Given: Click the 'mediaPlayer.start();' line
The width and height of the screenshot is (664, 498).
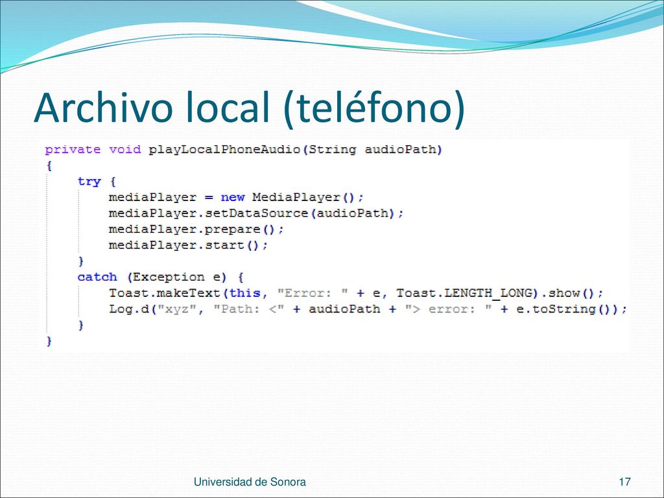Looking at the screenshot, I should tap(189, 246).
